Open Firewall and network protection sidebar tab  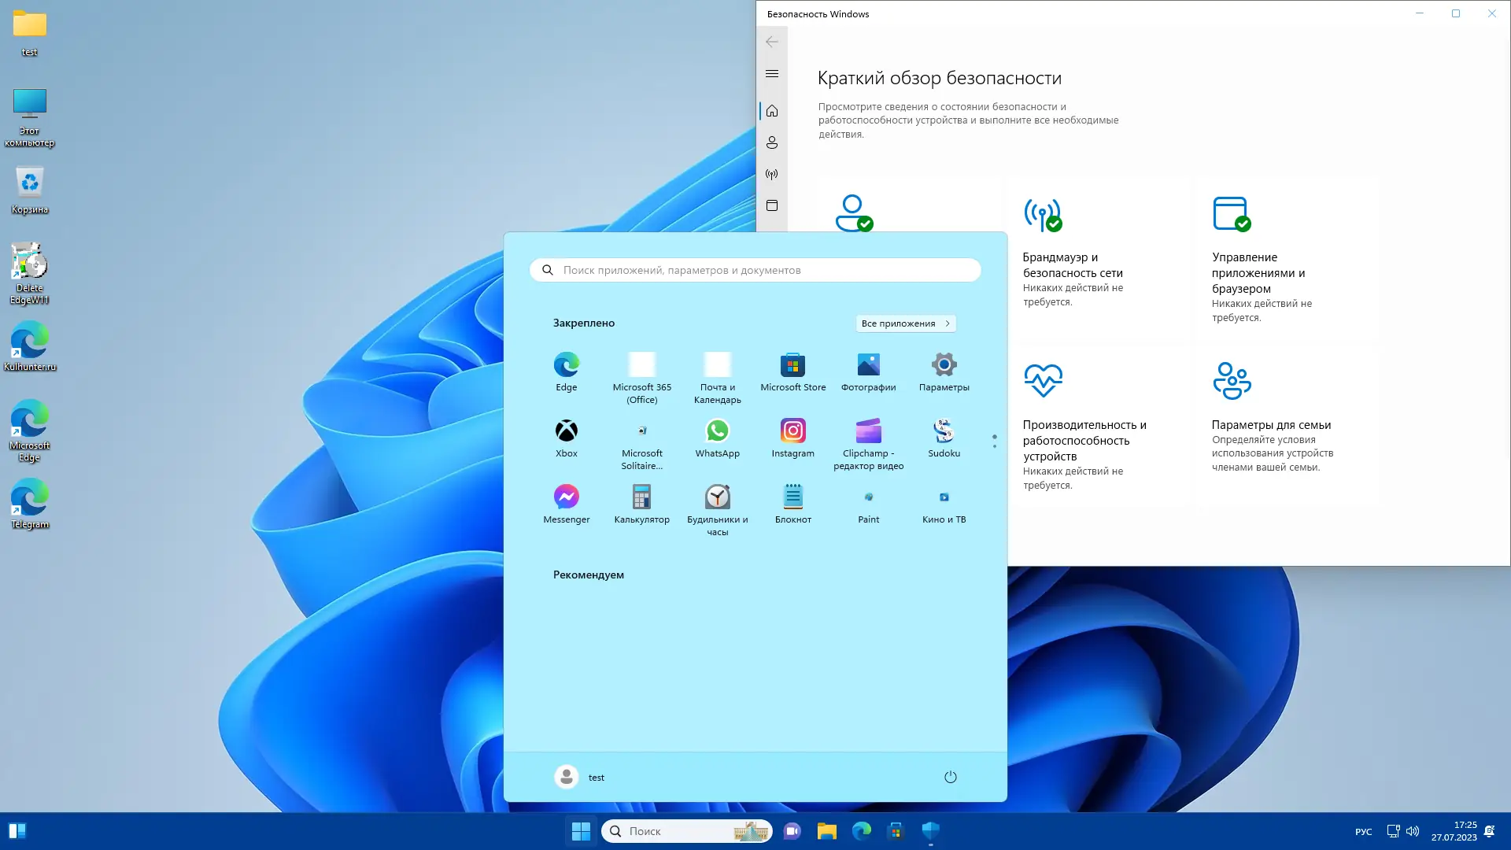point(772,175)
